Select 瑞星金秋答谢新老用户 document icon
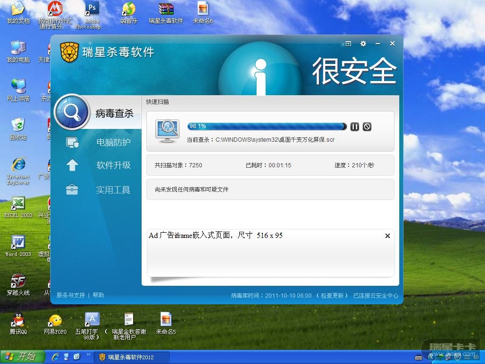This screenshot has width=485, height=364. (x=129, y=326)
